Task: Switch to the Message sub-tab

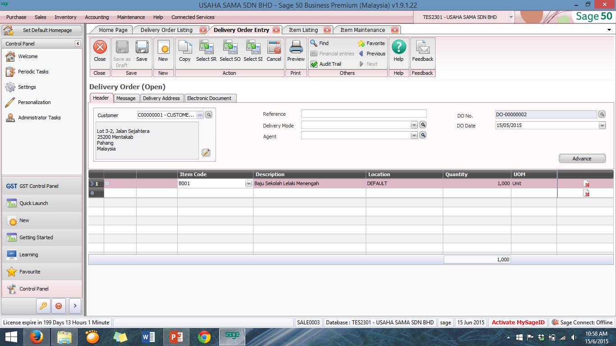Action: point(126,98)
